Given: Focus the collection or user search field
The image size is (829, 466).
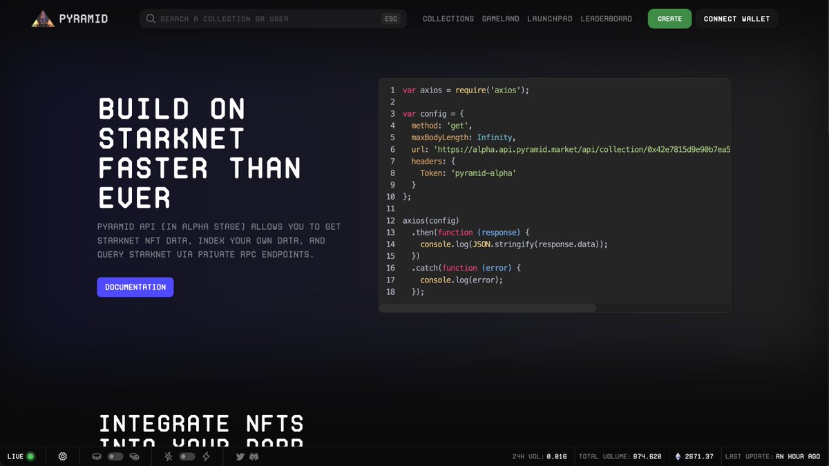Looking at the screenshot, I should click(273, 19).
